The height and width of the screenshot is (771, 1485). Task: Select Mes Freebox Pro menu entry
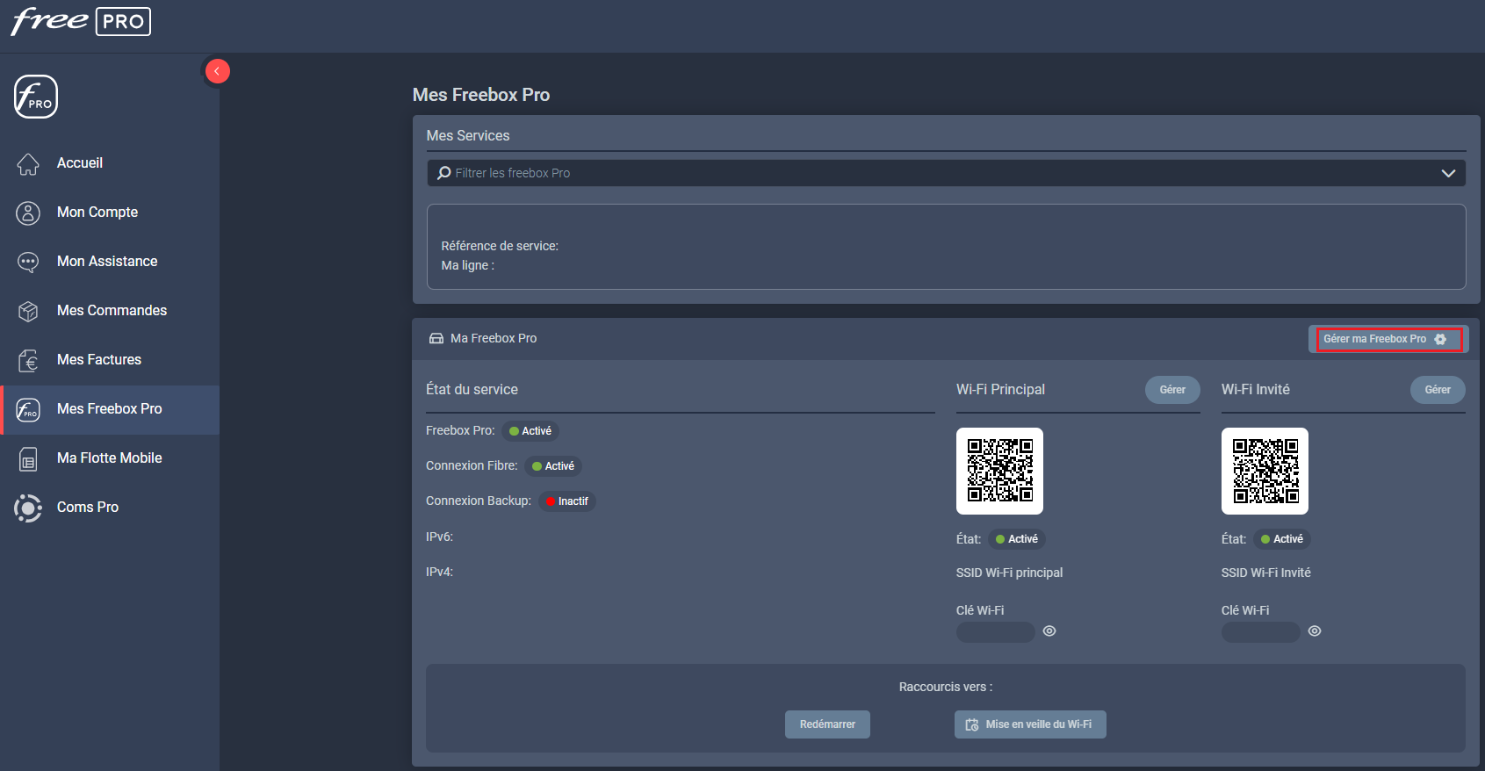110,409
